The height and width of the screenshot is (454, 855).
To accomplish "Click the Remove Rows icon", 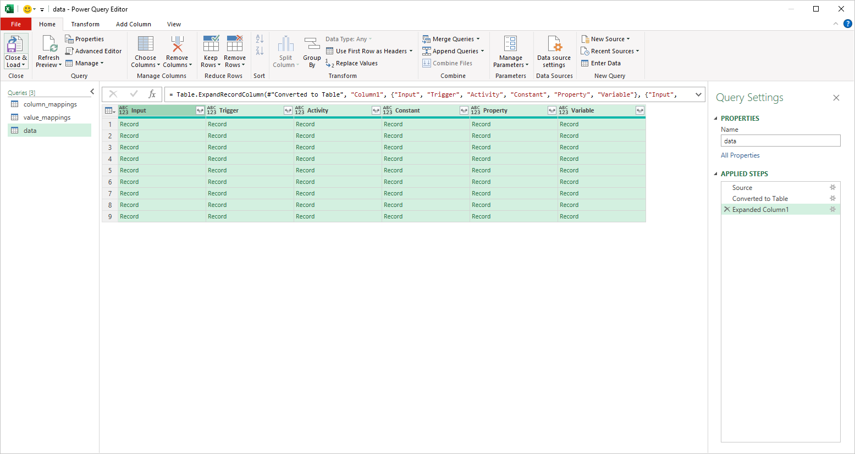I will click(235, 44).
